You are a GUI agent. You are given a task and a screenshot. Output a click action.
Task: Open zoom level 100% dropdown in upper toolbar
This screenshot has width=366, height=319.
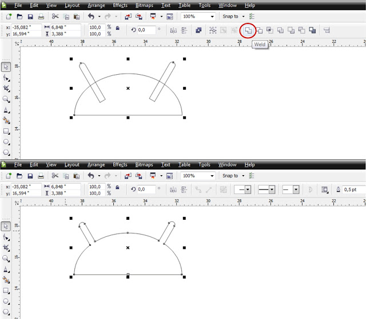212,17
